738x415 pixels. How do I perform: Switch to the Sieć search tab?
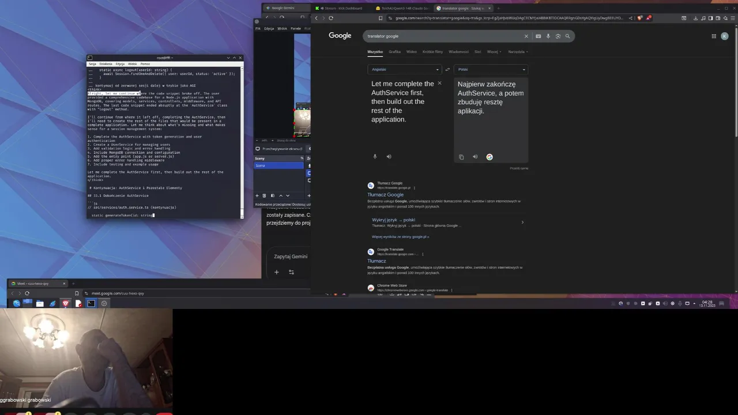478,52
